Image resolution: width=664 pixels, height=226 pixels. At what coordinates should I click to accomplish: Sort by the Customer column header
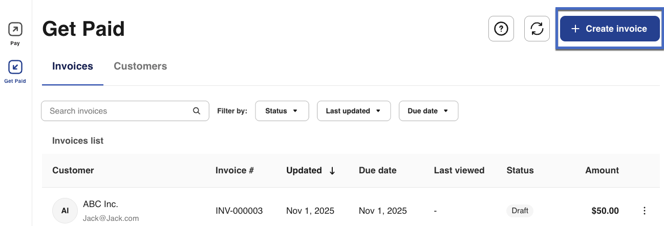[73, 170]
